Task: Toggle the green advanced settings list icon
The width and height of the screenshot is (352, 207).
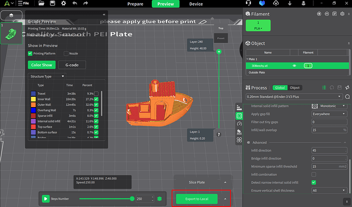Action: tap(324, 88)
